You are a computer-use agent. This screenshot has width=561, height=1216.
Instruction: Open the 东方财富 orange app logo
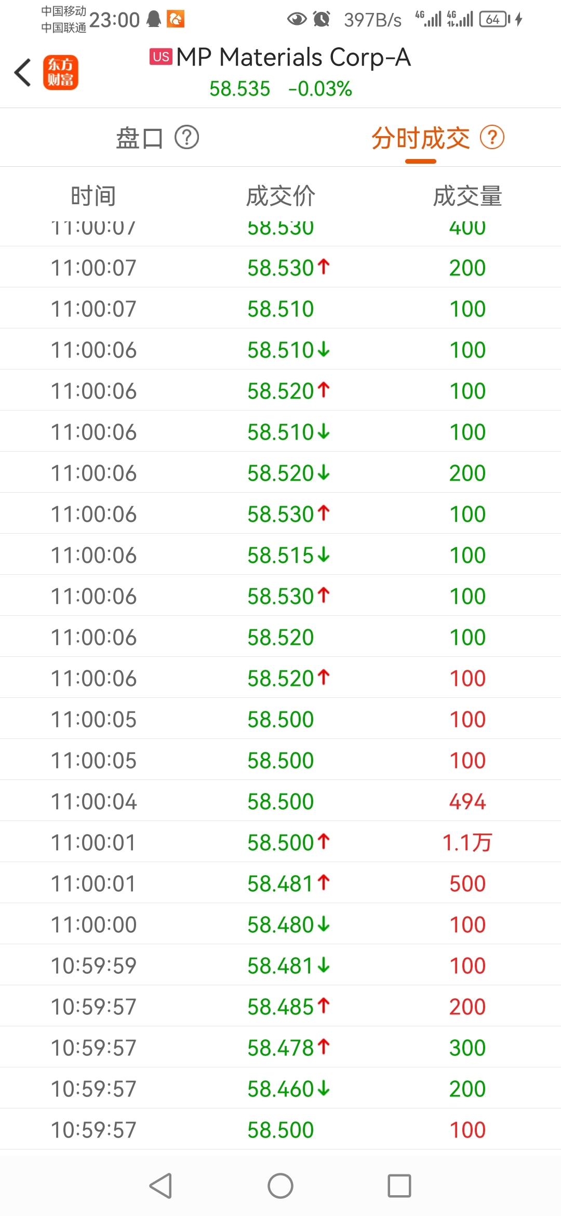pos(61,72)
